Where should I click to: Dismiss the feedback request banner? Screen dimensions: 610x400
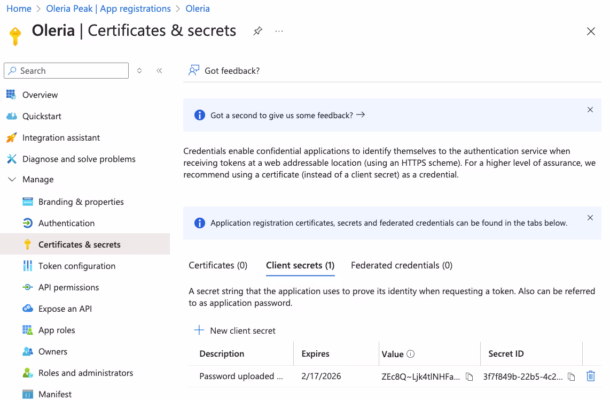(590, 110)
